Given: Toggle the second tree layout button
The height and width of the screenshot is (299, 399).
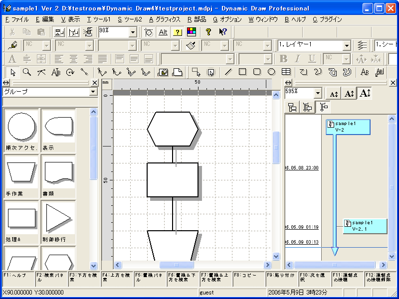Looking at the screenshot, I should click(307, 107).
